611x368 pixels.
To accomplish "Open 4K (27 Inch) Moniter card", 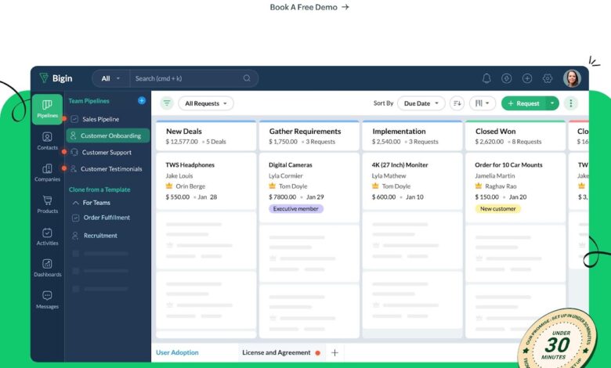I will [x=412, y=181].
